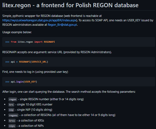Click SERVICE_URL in the code snippet

click(x=39, y=62)
